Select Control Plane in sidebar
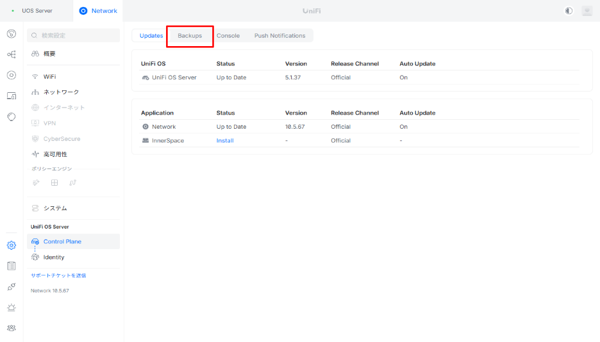The height and width of the screenshot is (342, 600). (x=74, y=241)
